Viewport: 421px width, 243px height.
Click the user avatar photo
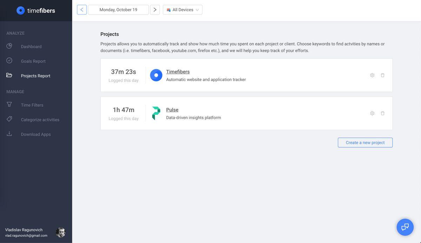click(x=60, y=232)
